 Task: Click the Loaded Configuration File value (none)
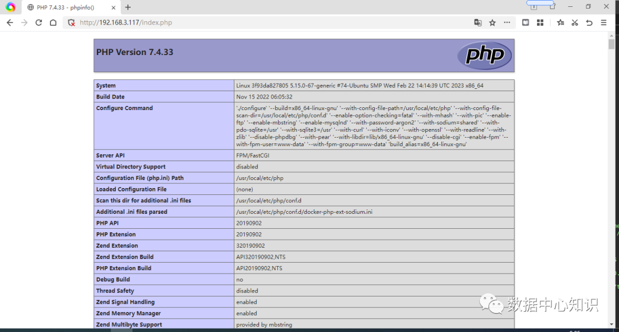[245, 189]
